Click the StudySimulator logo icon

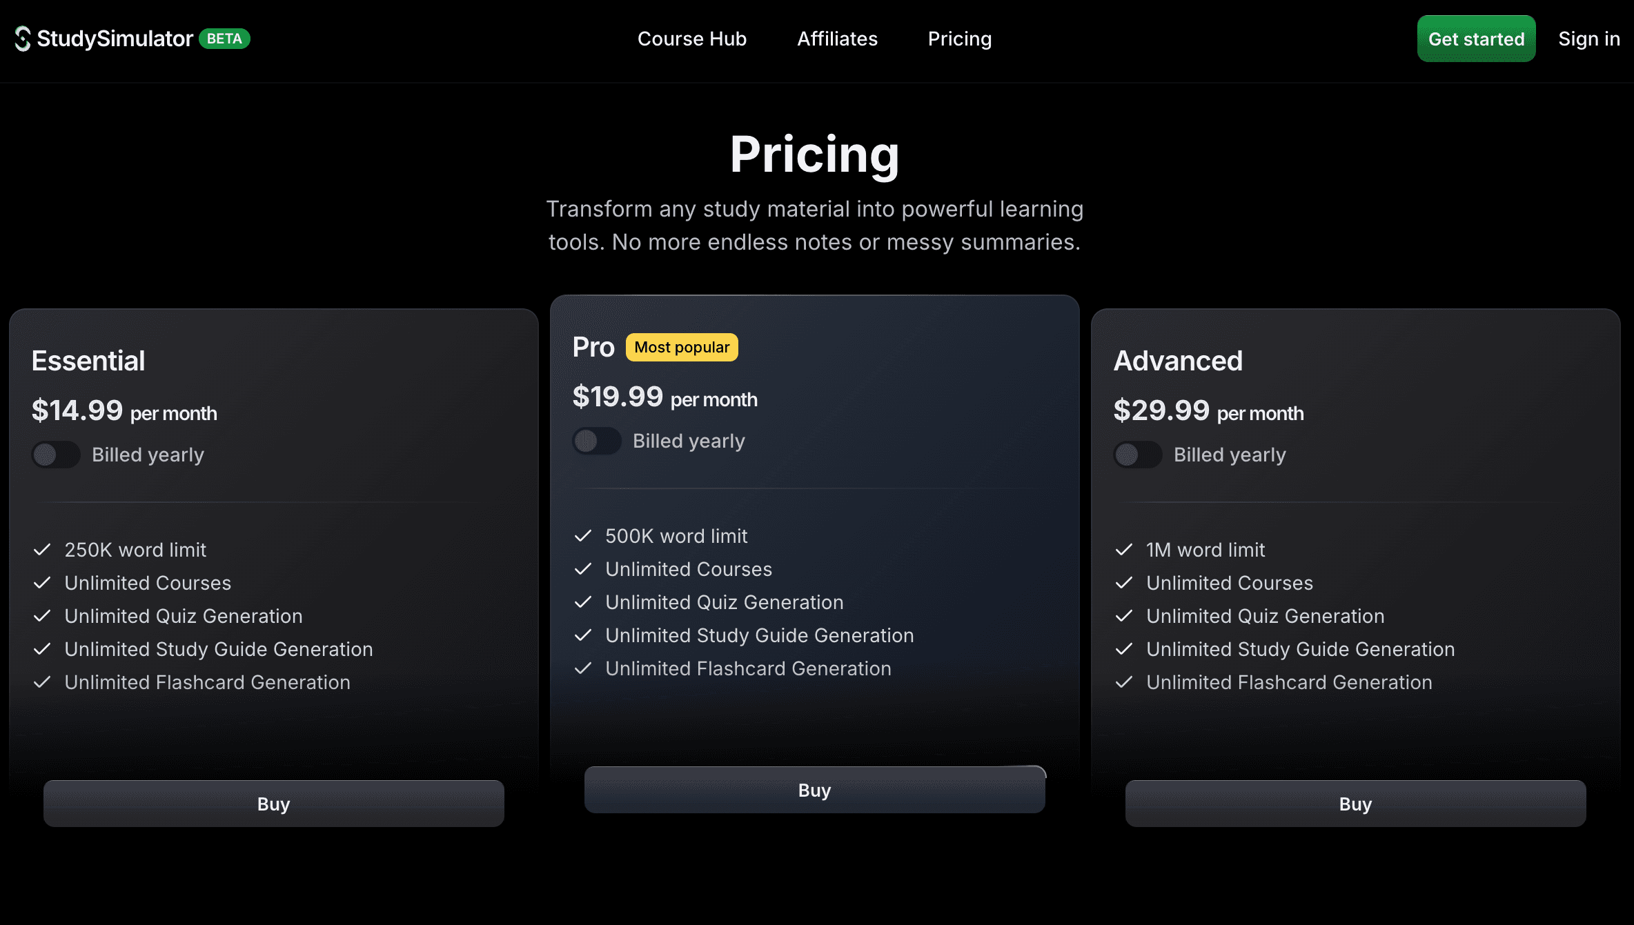click(x=23, y=39)
